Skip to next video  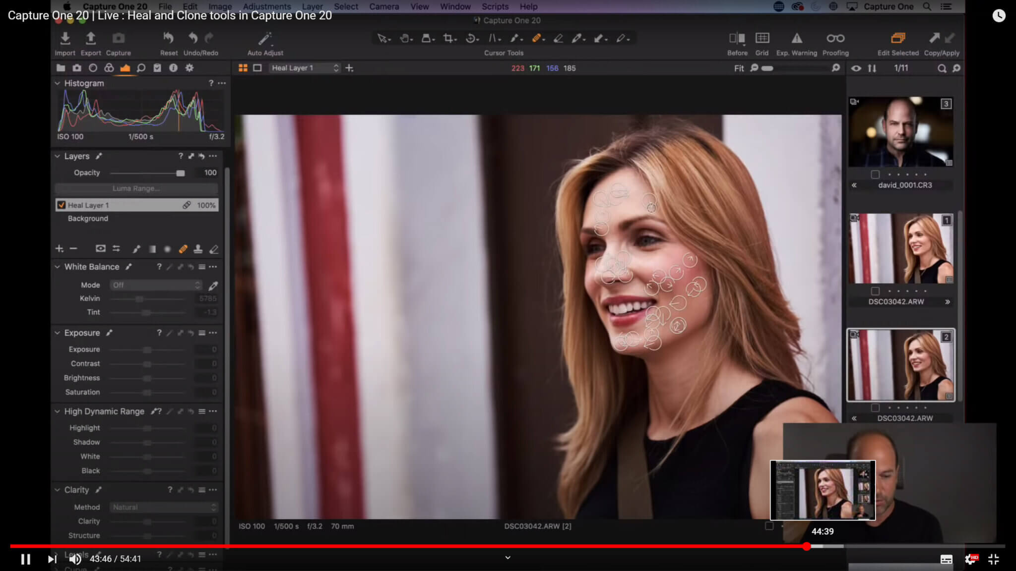pos(52,559)
